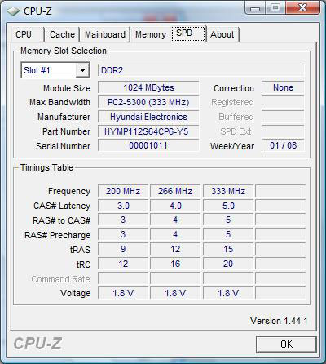The height and width of the screenshot is (364, 326).
Task: Select the SPD tab
Action: click(x=188, y=33)
